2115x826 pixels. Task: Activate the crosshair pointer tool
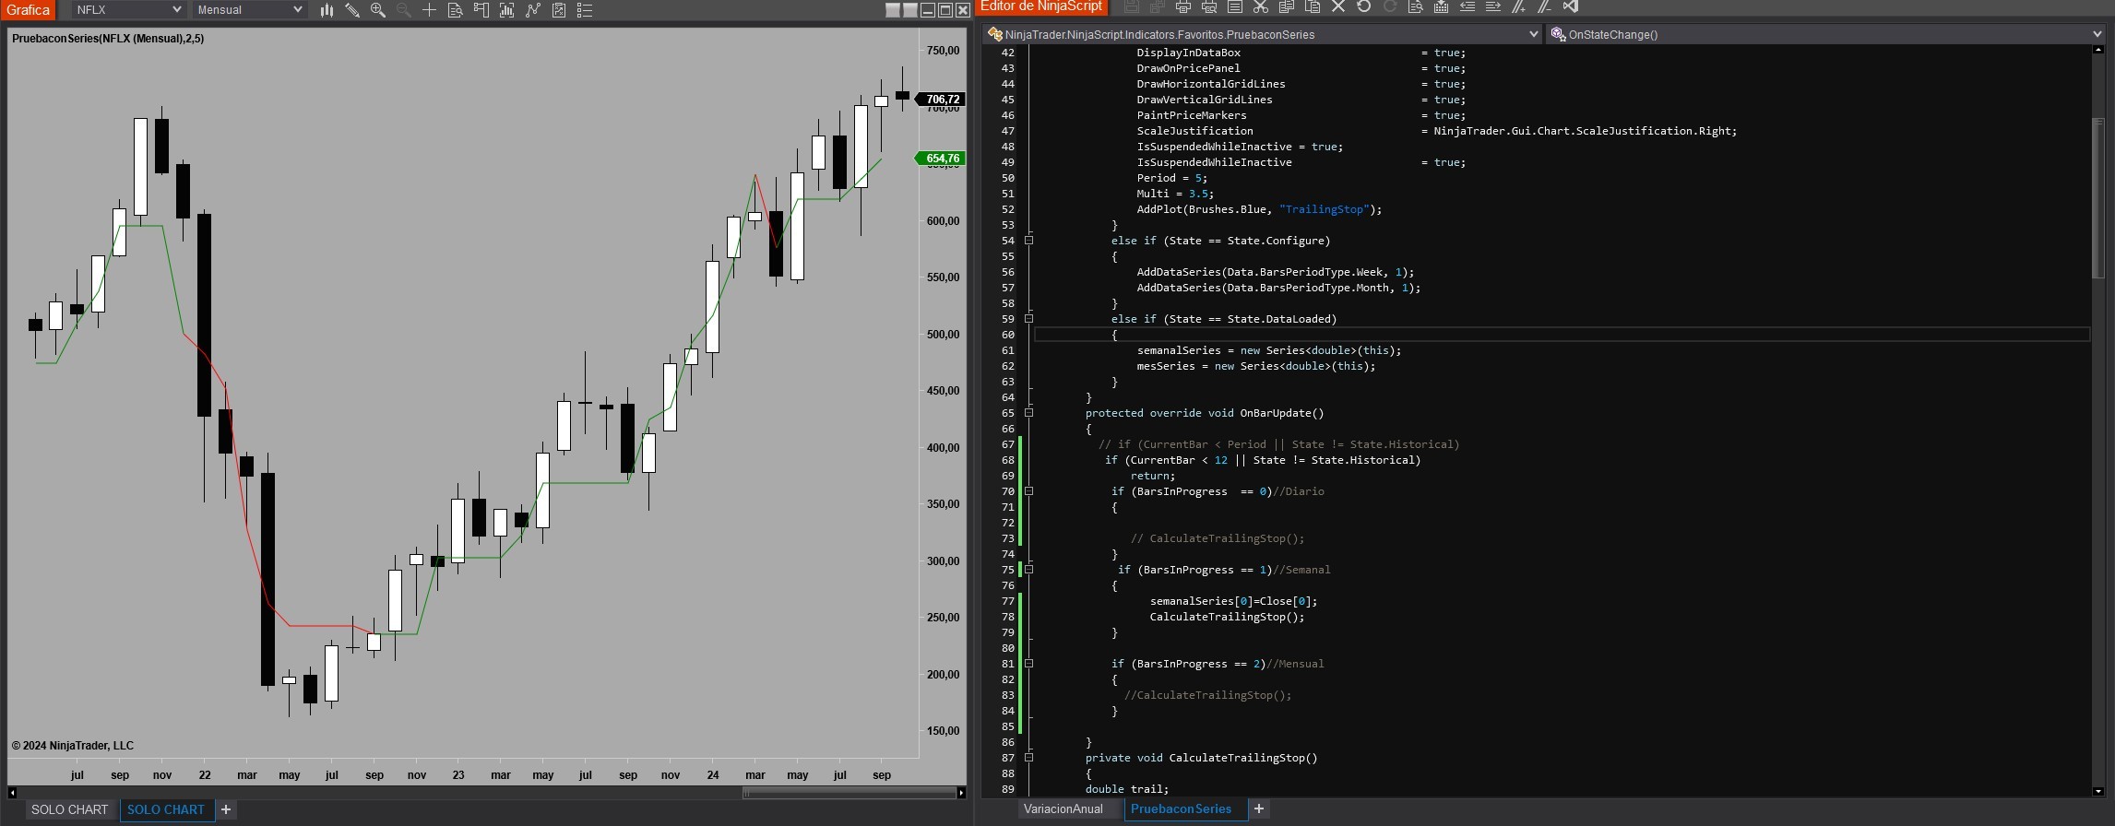[430, 10]
